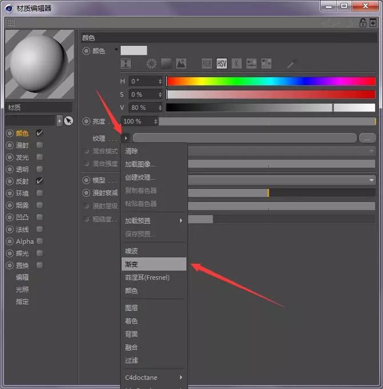Click the grid handle icon at top left

click(x=11, y=22)
